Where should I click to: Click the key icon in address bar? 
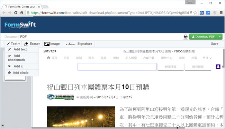point(191,13)
